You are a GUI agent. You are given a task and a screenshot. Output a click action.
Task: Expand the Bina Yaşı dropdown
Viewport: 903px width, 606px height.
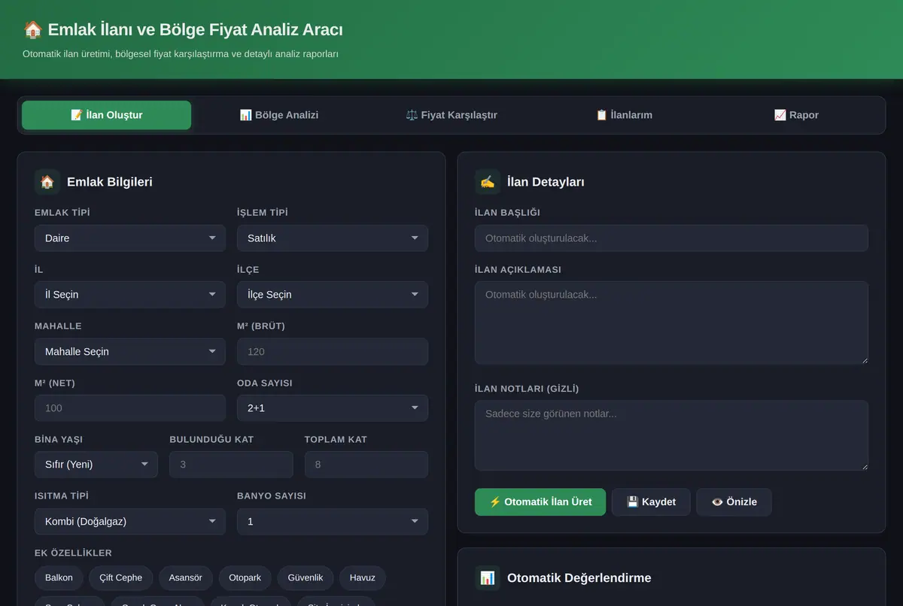point(96,465)
